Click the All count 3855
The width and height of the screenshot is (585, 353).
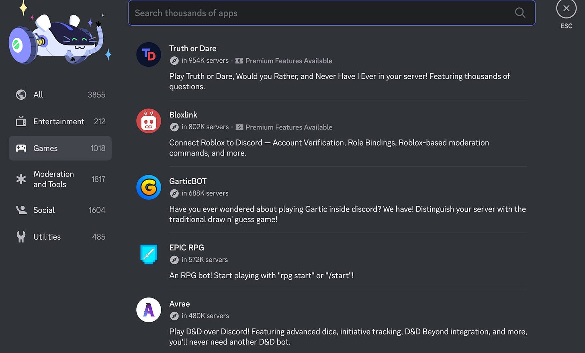point(96,94)
